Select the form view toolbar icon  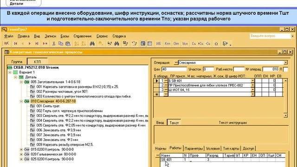(x=143, y=44)
